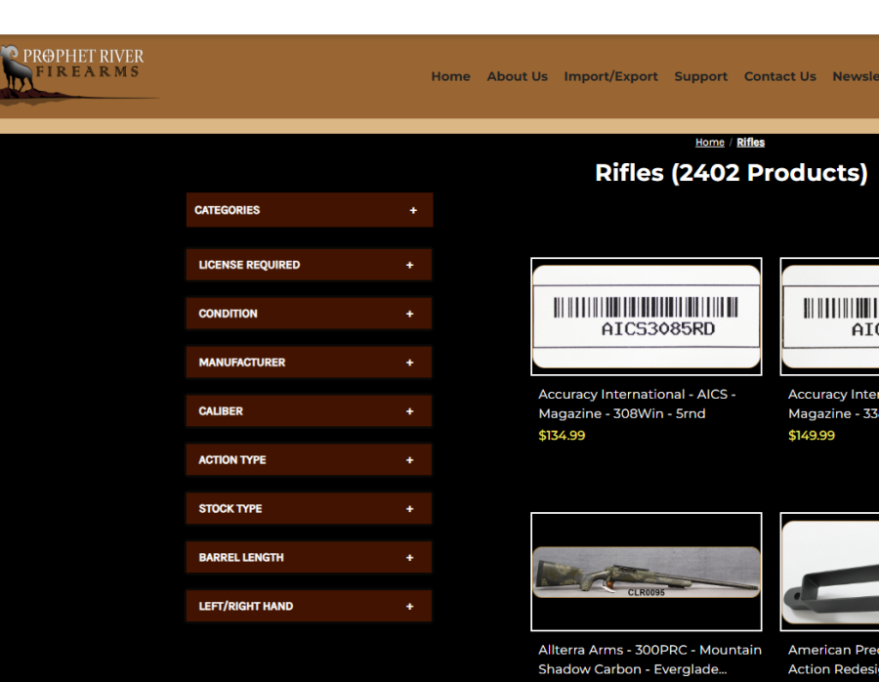Open the Support menu item
Viewport: 879px width, 682px height.
(700, 76)
